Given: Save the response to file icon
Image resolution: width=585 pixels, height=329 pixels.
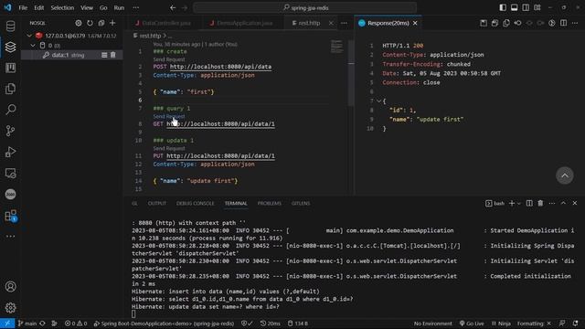Looking at the screenshot, I should coord(484,23).
